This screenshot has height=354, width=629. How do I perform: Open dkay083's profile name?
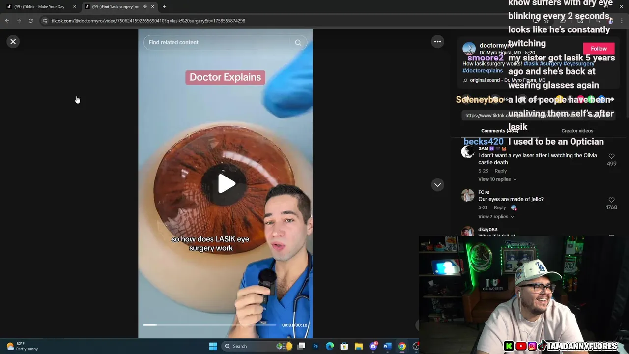487,230
